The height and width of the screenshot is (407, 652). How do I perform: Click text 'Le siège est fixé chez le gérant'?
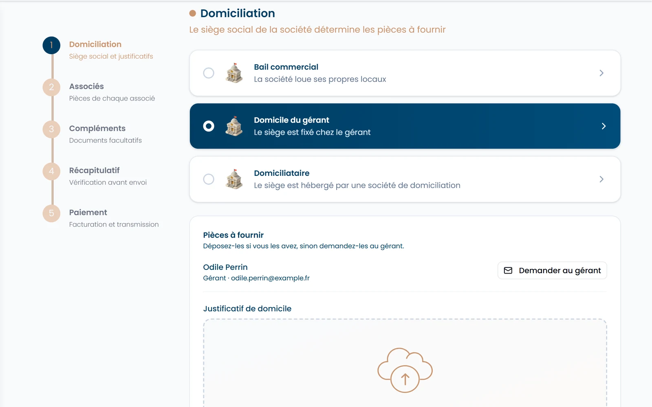click(312, 132)
